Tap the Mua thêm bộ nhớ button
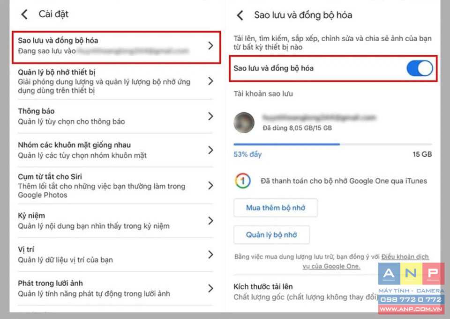The height and width of the screenshot is (319, 450). [x=276, y=208]
